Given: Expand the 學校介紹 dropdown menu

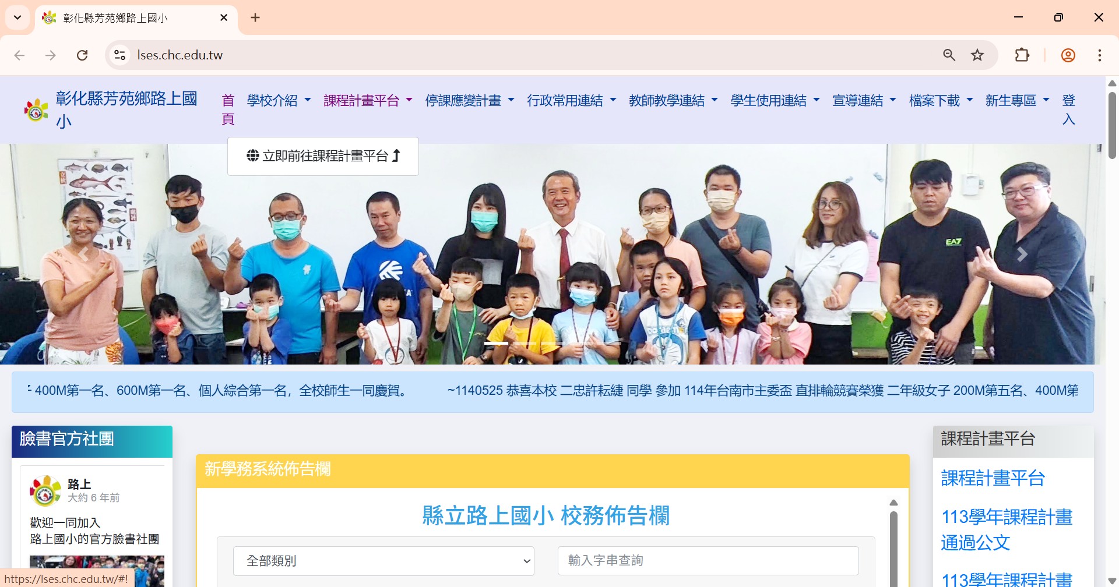Looking at the screenshot, I should pos(279,101).
